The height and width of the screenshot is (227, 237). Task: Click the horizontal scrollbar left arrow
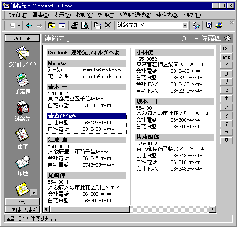click(46, 209)
